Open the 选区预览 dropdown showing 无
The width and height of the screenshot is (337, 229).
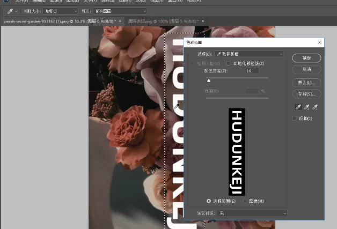click(x=252, y=213)
